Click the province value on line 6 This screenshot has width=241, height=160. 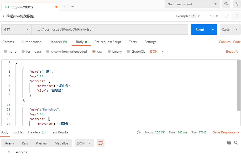pos(64,86)
